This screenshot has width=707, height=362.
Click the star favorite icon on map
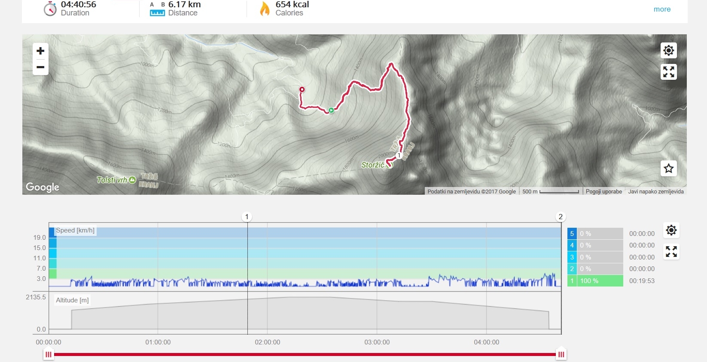coord(668,169)
